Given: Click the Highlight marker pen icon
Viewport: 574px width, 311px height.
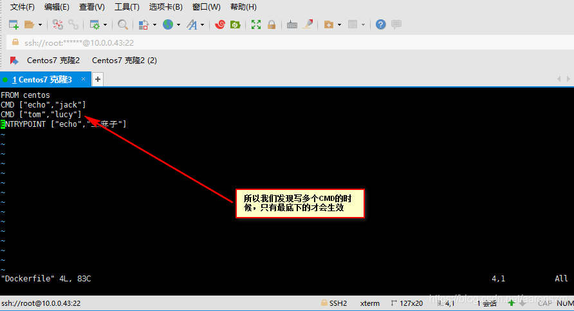Looking at the screenshot, I should pyautogui.click(x=308, y=24).
